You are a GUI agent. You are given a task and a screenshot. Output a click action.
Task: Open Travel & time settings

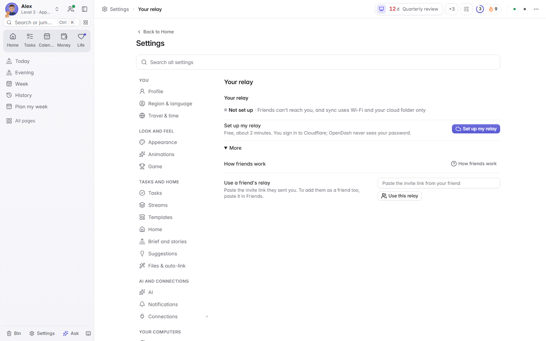click(x=174, y=116)
